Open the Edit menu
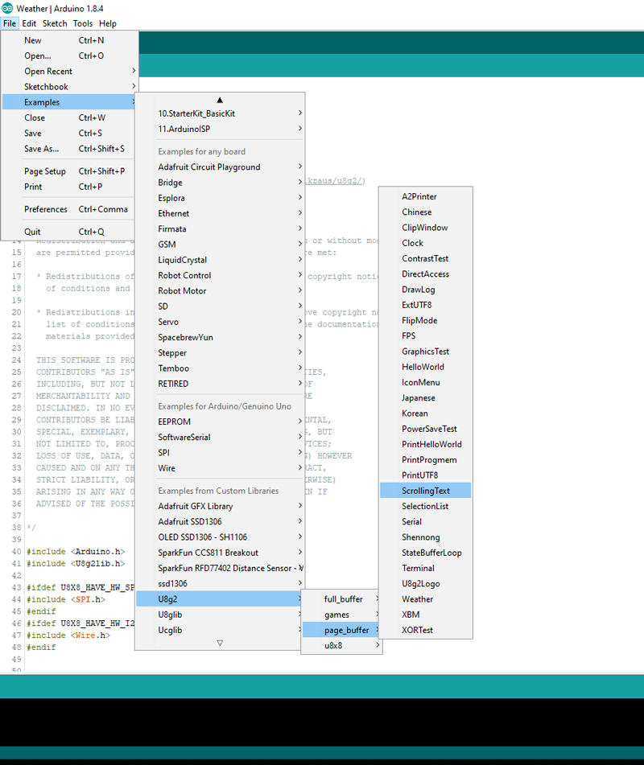Viewport: 644px width, 765px height. pos(29,23)
